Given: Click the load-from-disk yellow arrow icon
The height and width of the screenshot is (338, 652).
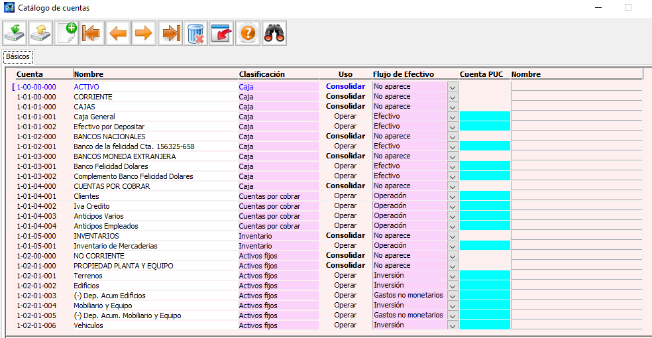Looking at the screenshot, I should pos(40,33).
